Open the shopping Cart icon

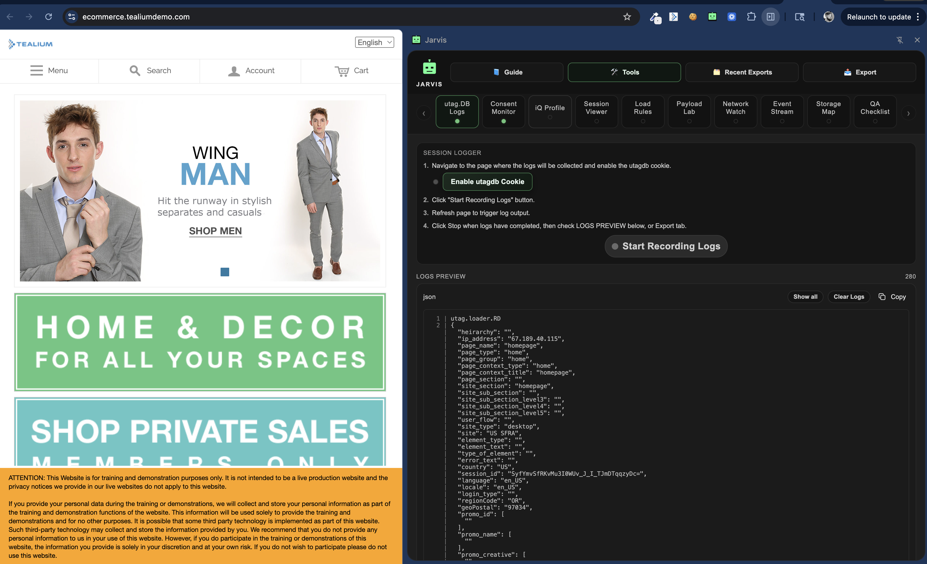coord(342,71)
